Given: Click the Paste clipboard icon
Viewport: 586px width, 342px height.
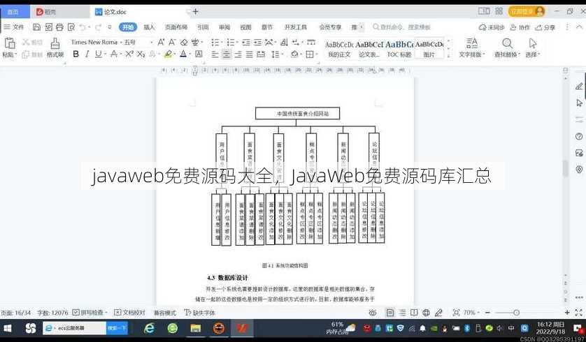Looking at the screenshot, I should [x=10, y=43].
